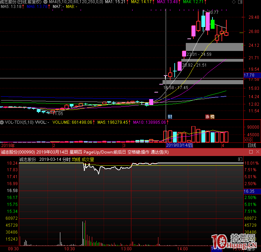The width and height of the screenshot is (261, 252).
Task: Click the diamond icon at top right
Action: (234, 2)
